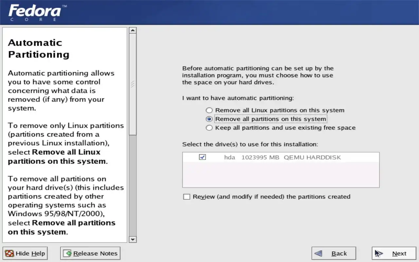419x262 pixels.
Task: Click 'Select the drive(s) to use' label
Action: (250, 144)
